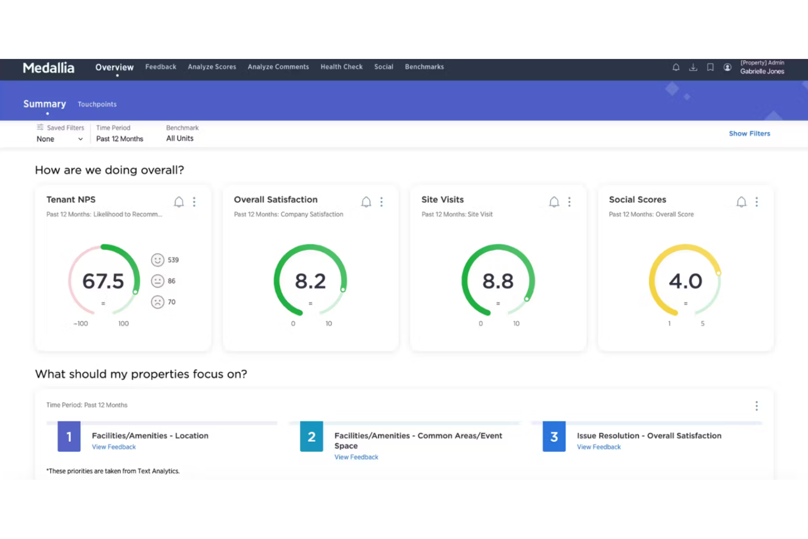Click the yellow Social Scores gauge
Screen dimensions: 808x539
pyautogui.click(x=685, y=281)
